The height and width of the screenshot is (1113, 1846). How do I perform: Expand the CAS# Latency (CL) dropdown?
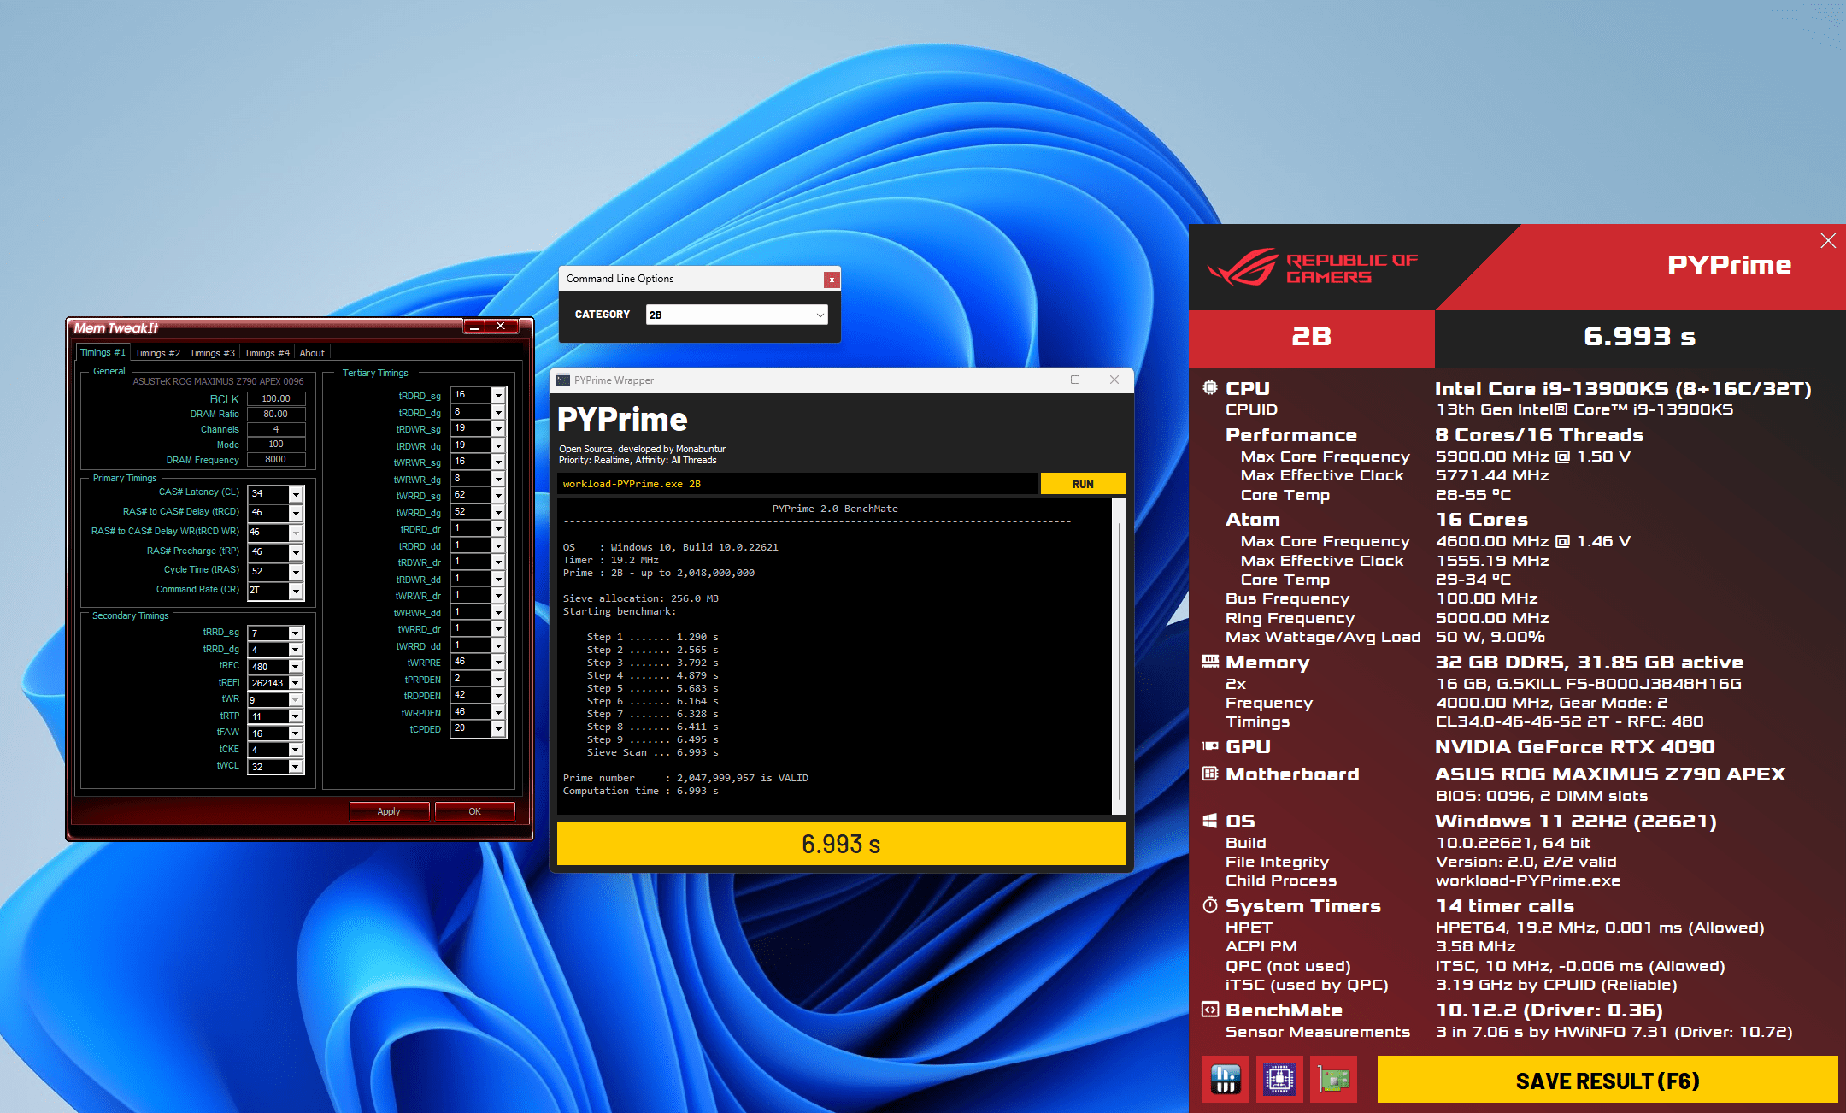[x=296, y=494]
